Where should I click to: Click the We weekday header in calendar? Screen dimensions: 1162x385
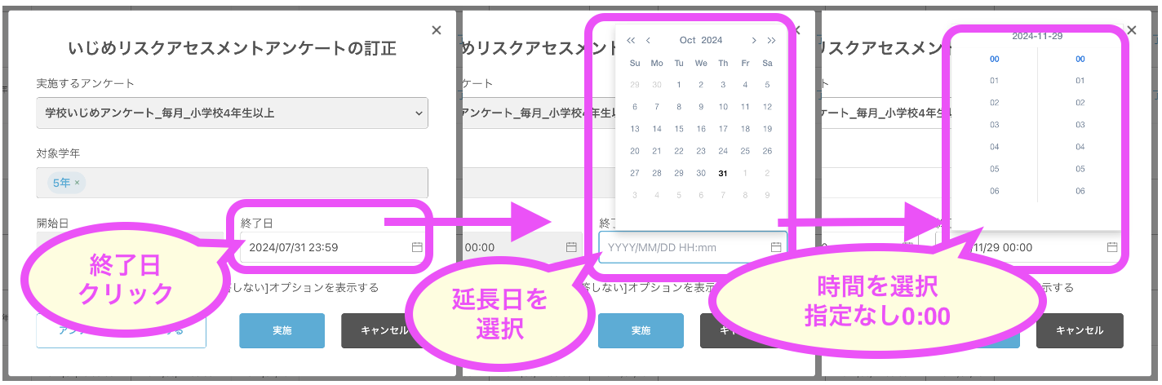coord(701,63)
